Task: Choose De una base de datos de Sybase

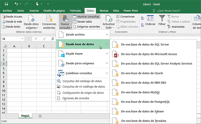Action: click(153, 111)
